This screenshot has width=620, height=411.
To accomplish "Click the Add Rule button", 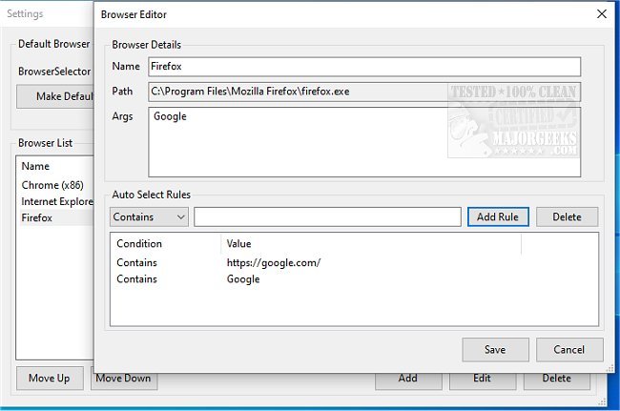I will [497, 217].
